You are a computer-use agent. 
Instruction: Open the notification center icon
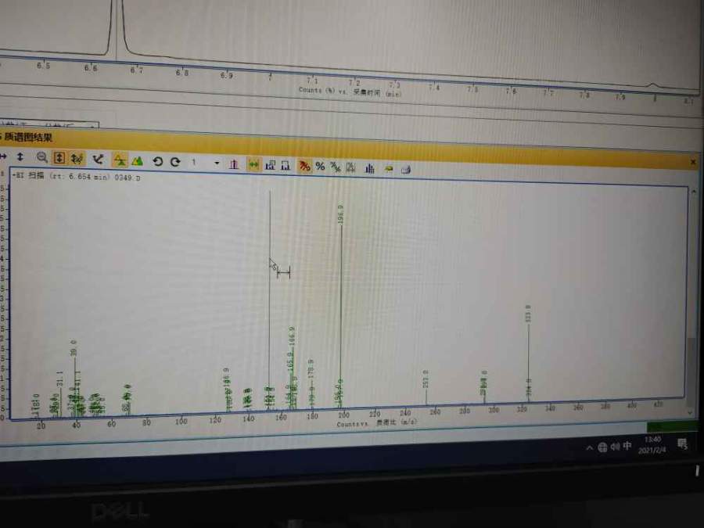coord(682,444)
